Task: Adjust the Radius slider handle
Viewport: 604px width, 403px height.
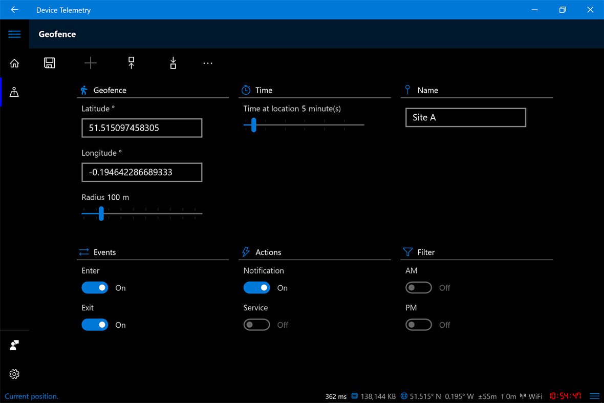Action: [x=100, y=214]
